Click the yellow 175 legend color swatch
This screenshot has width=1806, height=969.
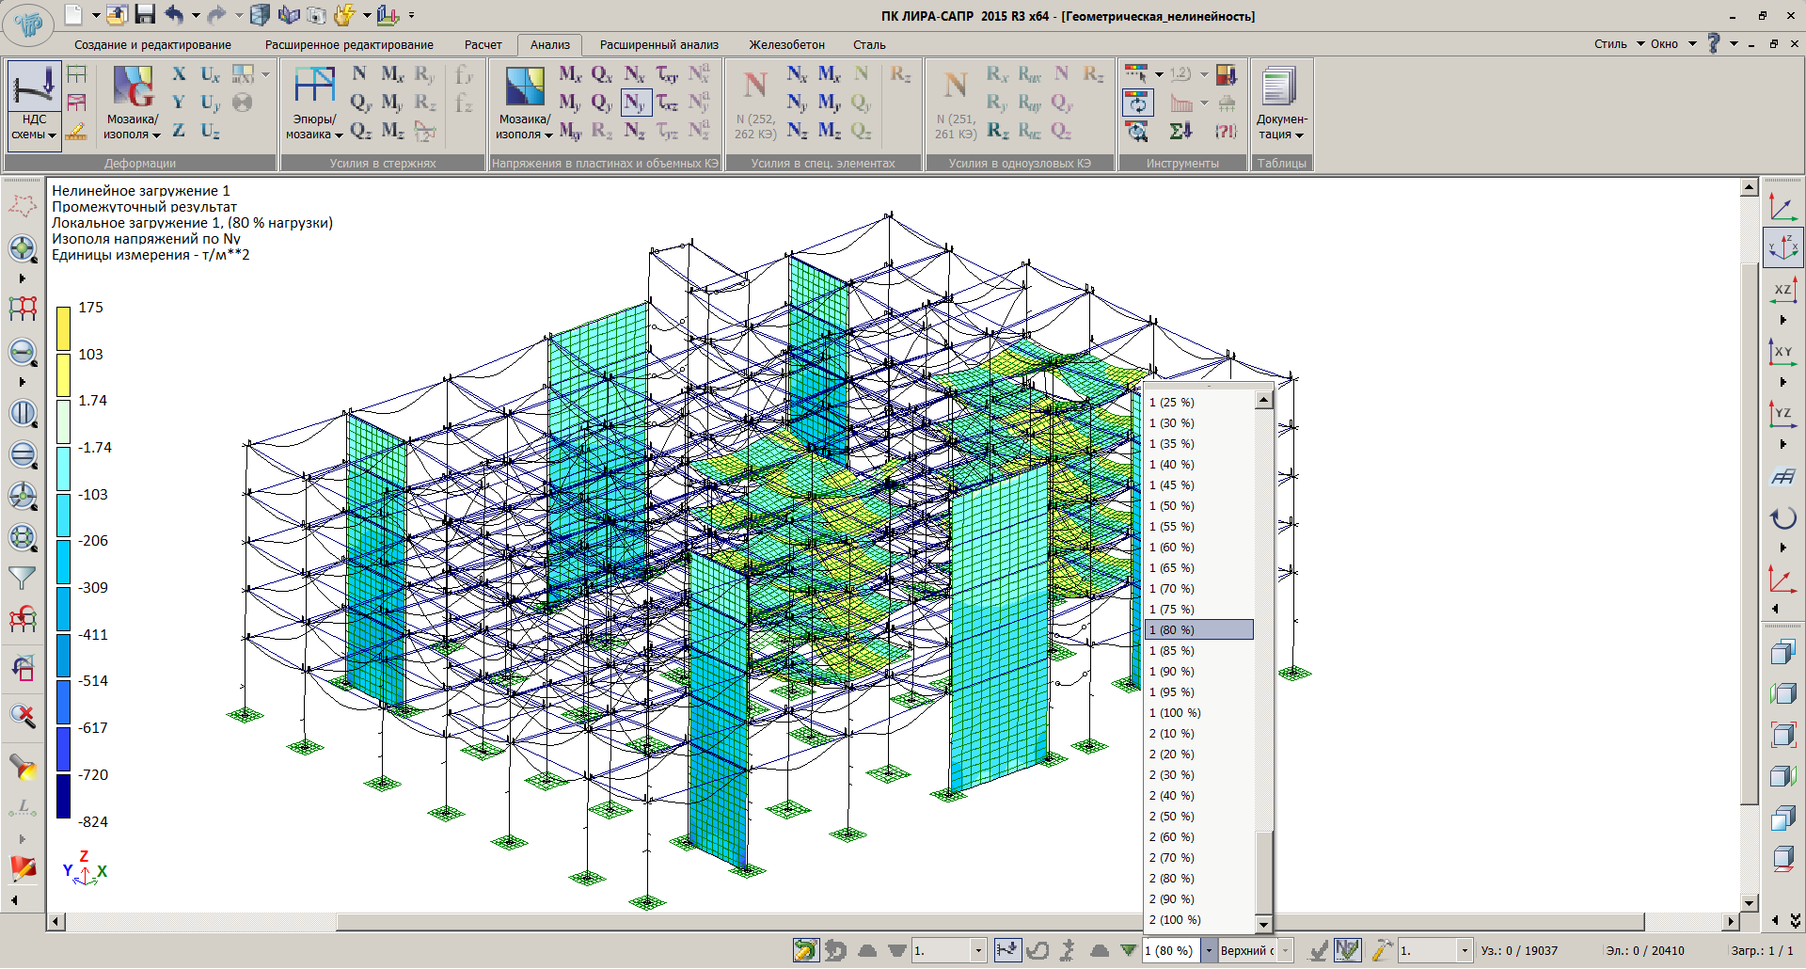click(x=63, y=328)
